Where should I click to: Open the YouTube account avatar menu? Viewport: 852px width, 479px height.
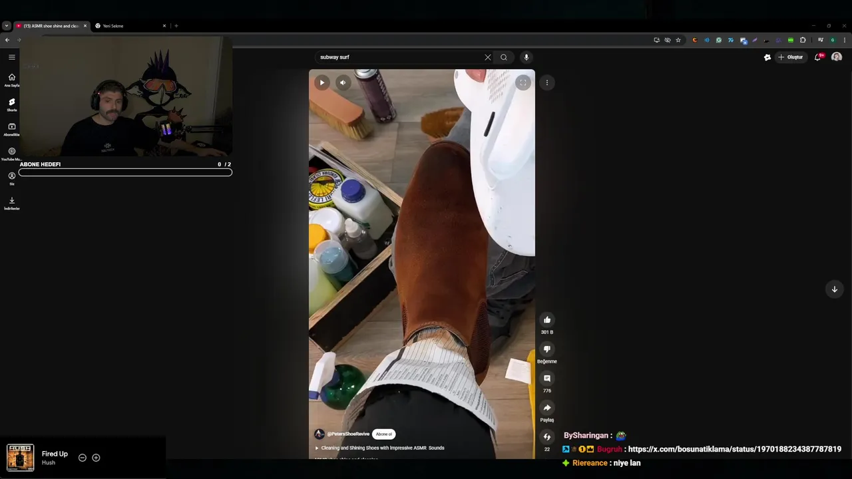point(837,57)
